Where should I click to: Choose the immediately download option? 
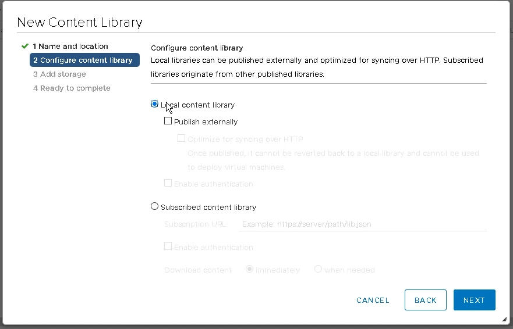pyautogui.click(x=249, y=269)
